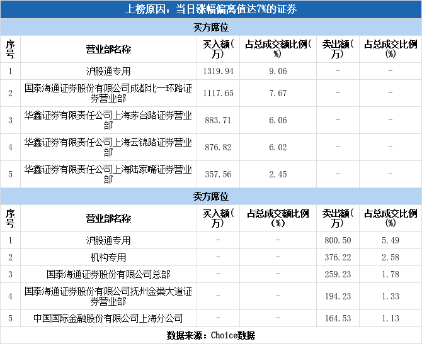Click sell percentage 1.13
422x344 pixels.
coord(391,318)
